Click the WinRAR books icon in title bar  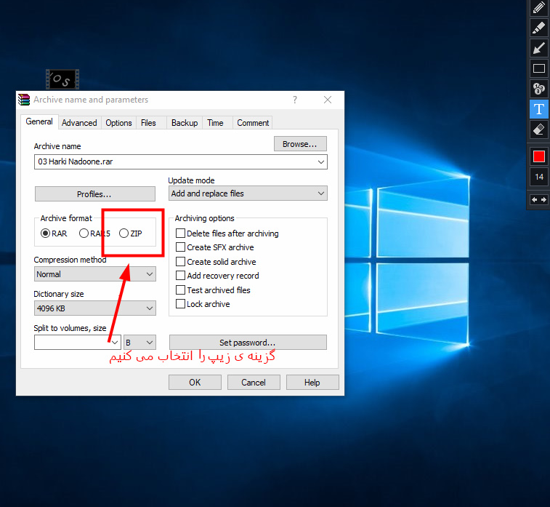pyautogui.click(x=24, y=100)
